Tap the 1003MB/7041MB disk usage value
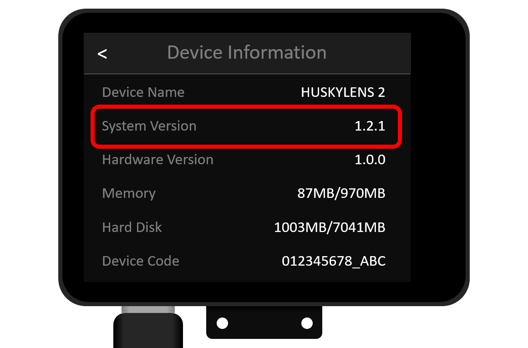The image size is (528, 348). [x=330, y=227]
